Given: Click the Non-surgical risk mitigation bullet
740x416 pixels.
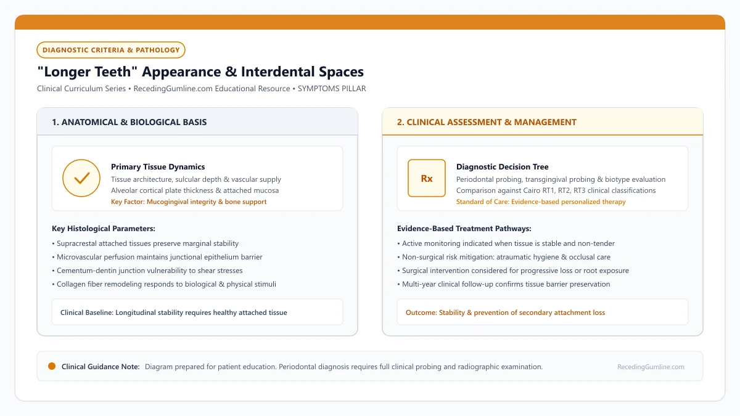Looking at the screenshot, I should tap(504, 257).
